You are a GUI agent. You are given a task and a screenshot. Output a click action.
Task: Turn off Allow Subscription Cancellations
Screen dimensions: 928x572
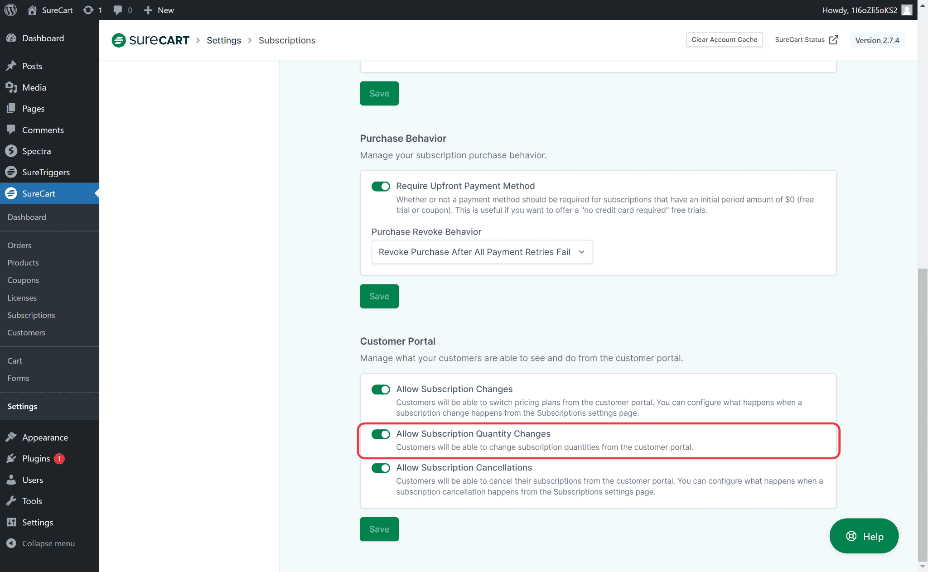[381, 468]
